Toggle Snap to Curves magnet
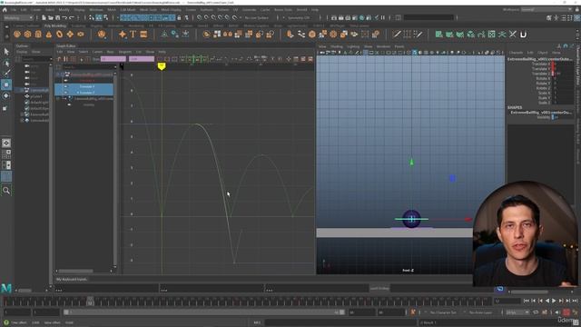581x327 pixels. [206, 17]
